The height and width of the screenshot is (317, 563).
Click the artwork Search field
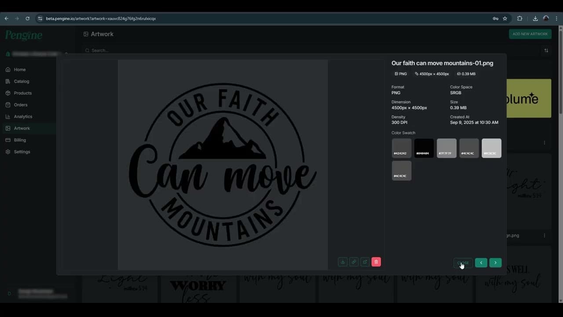point(176,51)
